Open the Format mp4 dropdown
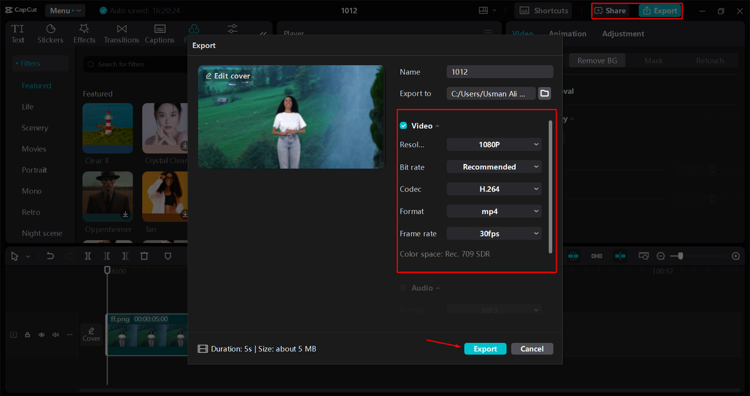750x396 pixels. click(494, 211)
